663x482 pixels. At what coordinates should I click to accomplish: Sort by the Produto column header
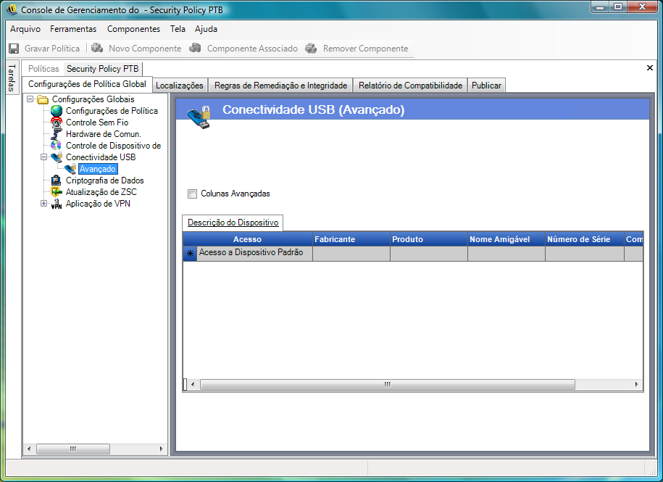pyautogui.click(x=429, y=239)
